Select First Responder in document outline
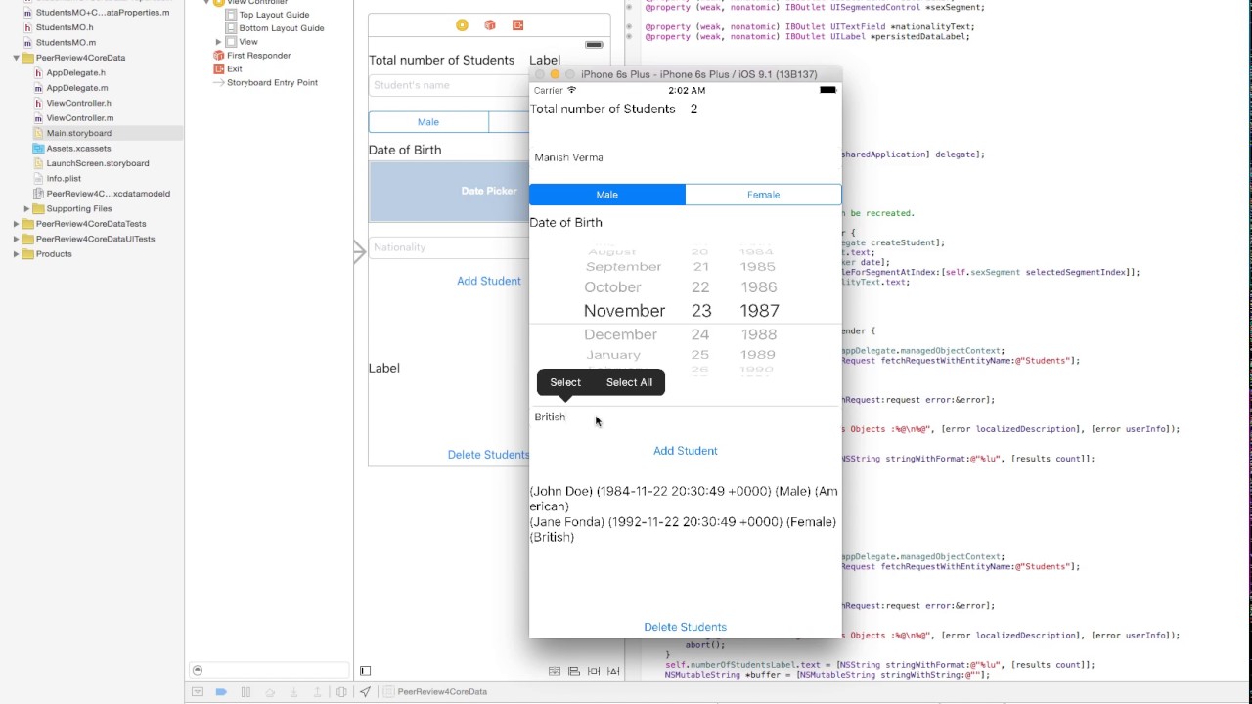The height and width of the screenshot is (704, 1252). (258, 56)
